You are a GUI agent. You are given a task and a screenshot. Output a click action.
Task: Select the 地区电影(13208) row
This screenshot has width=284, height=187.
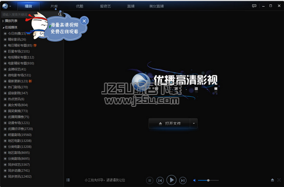(20, 141)
